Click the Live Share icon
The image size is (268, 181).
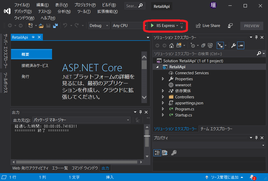tap(198, 26)
